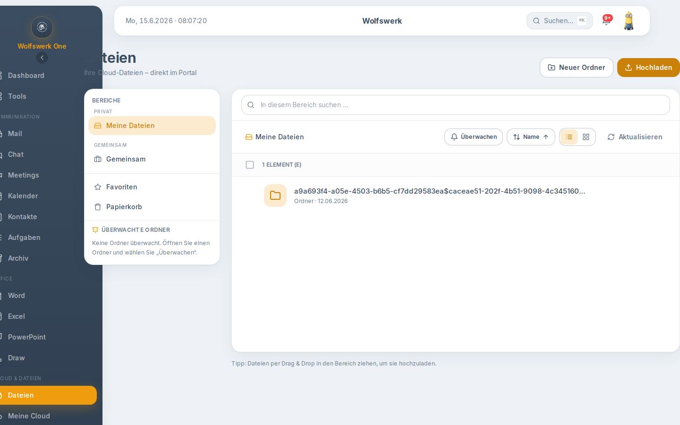Viewport: 680px width, 425px height.
Task: Click the ascending arrow in Name sort
Action: (546, 137)
